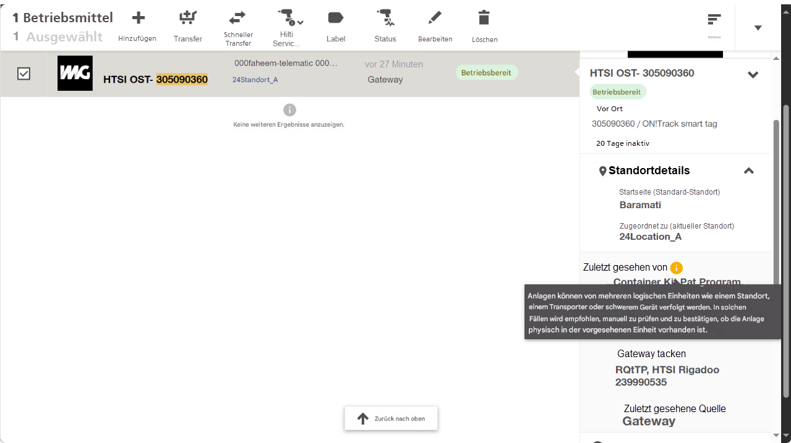Uncheck the HTSI OST asset checkbox
791x443 pixels.
(24, 74)
